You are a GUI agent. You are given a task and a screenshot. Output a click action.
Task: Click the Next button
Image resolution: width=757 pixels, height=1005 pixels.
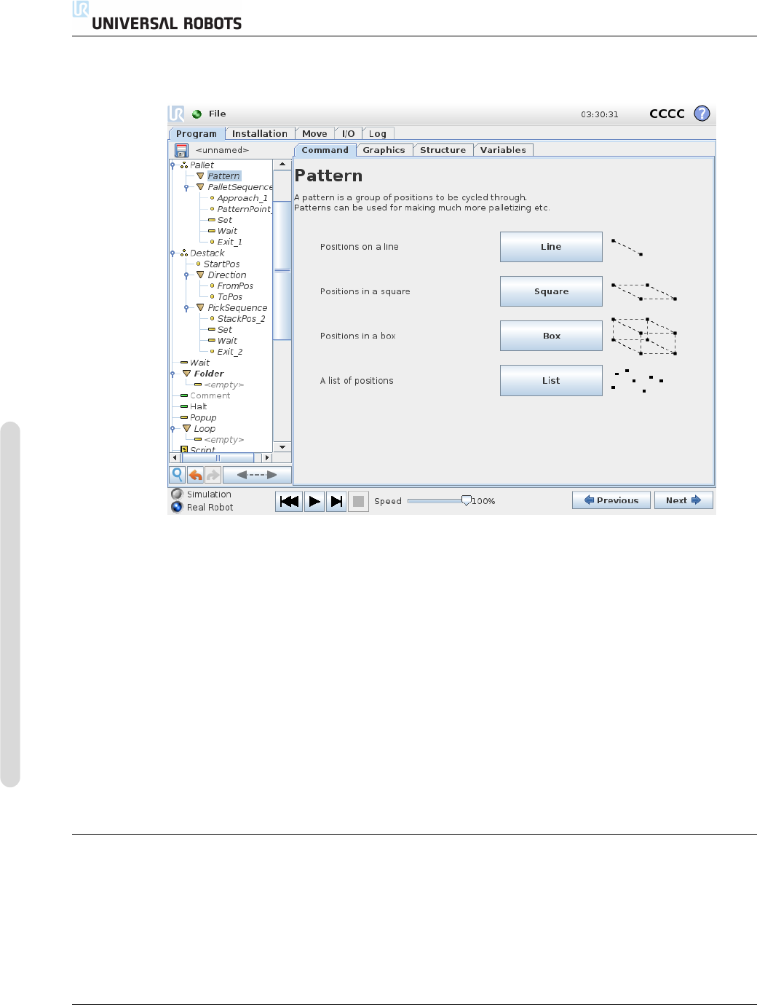683,500
